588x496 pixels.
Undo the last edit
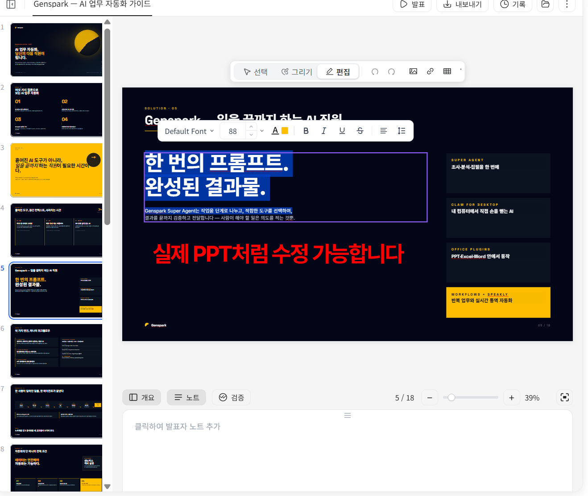pyautogui.click(x=375, y=72)
